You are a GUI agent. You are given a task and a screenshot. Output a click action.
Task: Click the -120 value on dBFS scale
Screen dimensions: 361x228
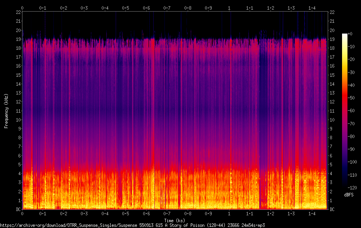tap(352, 188)
